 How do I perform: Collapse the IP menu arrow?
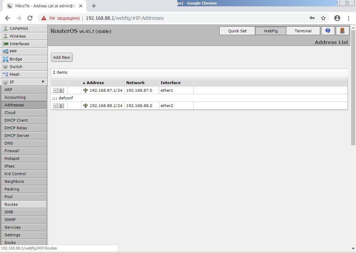43,82
